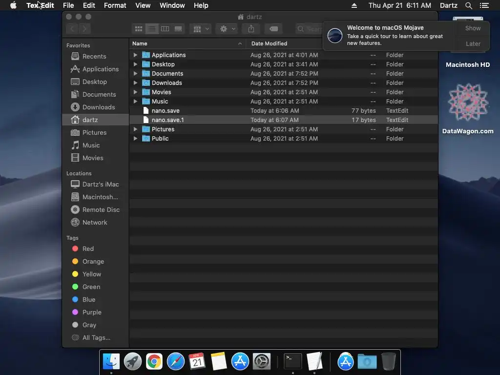
Task: Expand the Movies folder row
Action: coord(135,92)
